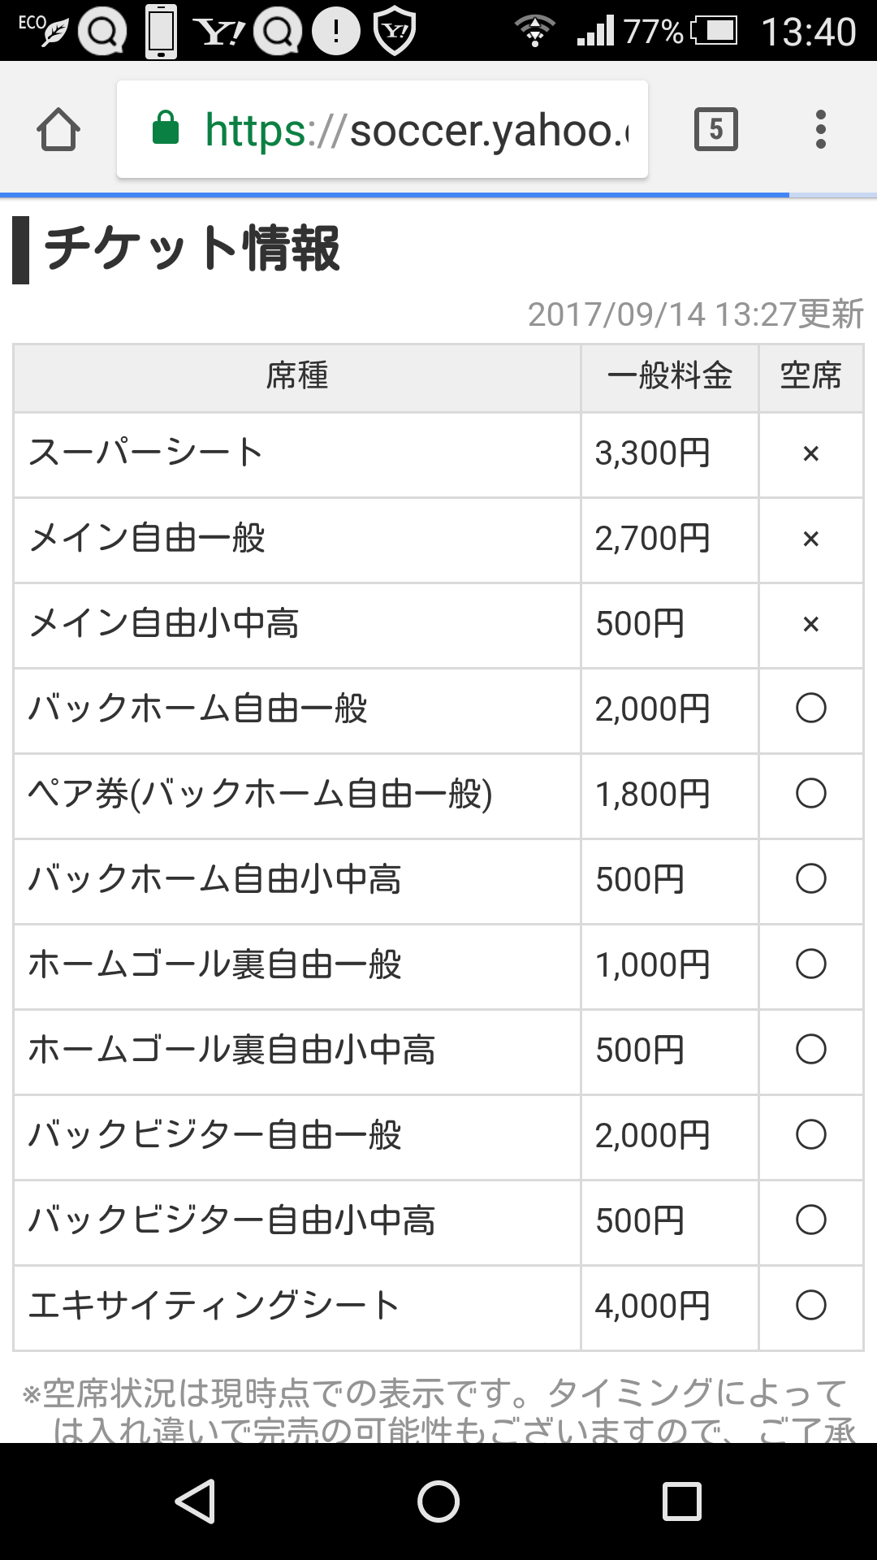Tap the page loading progress bar
Screen dimensions: 877x1560
pyautogui.click(x=395, y=195)
